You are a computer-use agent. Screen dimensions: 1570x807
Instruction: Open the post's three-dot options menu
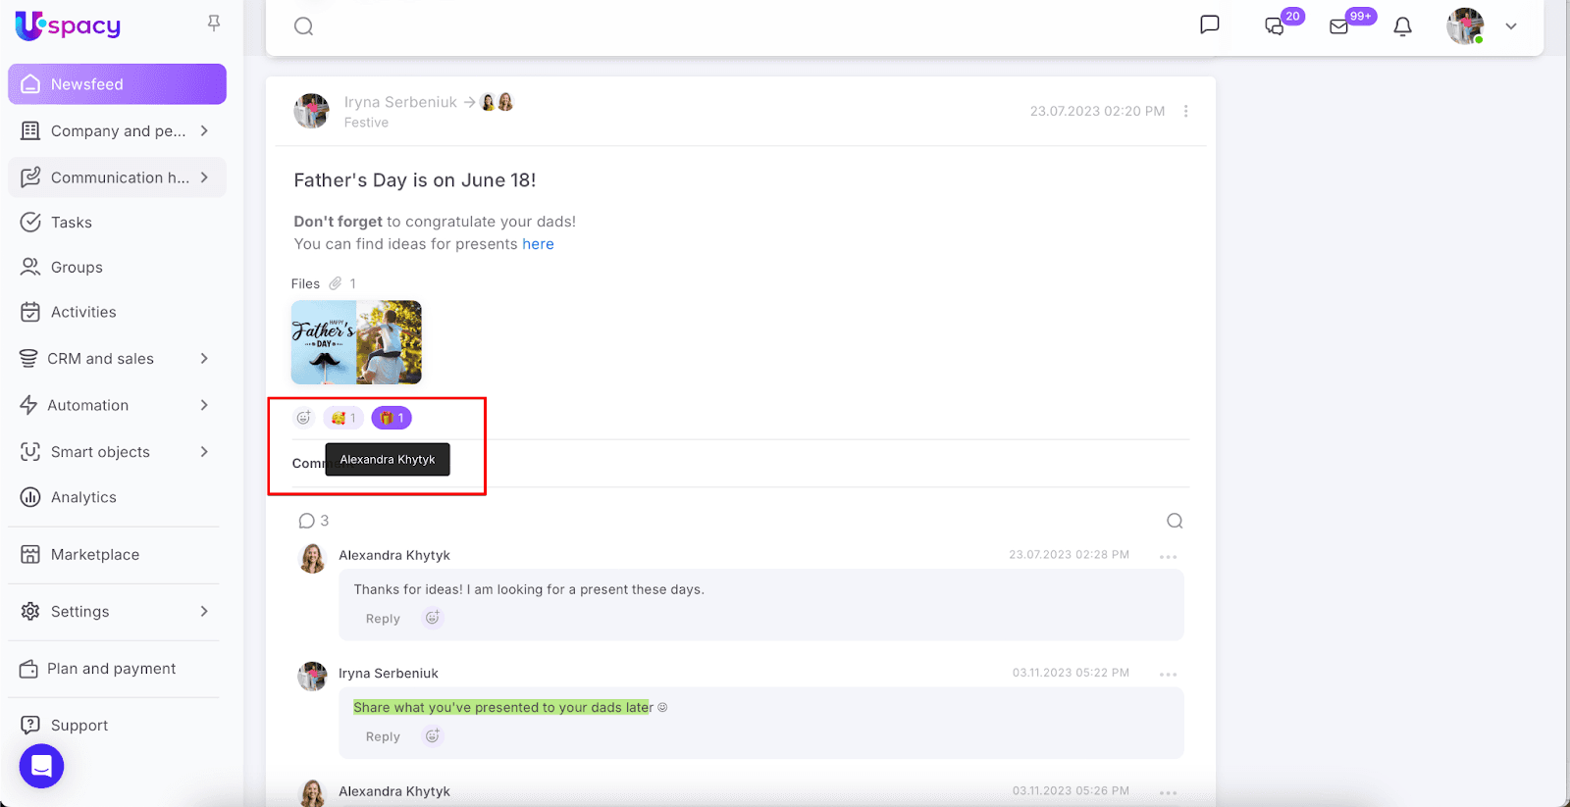[1185, 112]
